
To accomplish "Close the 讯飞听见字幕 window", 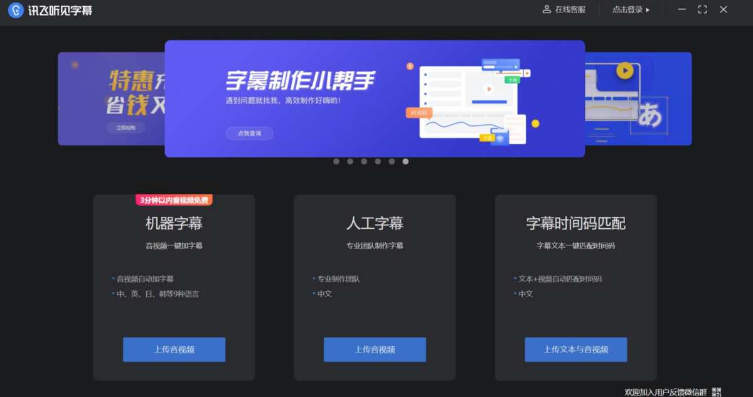I will click(x=724, y=10).
